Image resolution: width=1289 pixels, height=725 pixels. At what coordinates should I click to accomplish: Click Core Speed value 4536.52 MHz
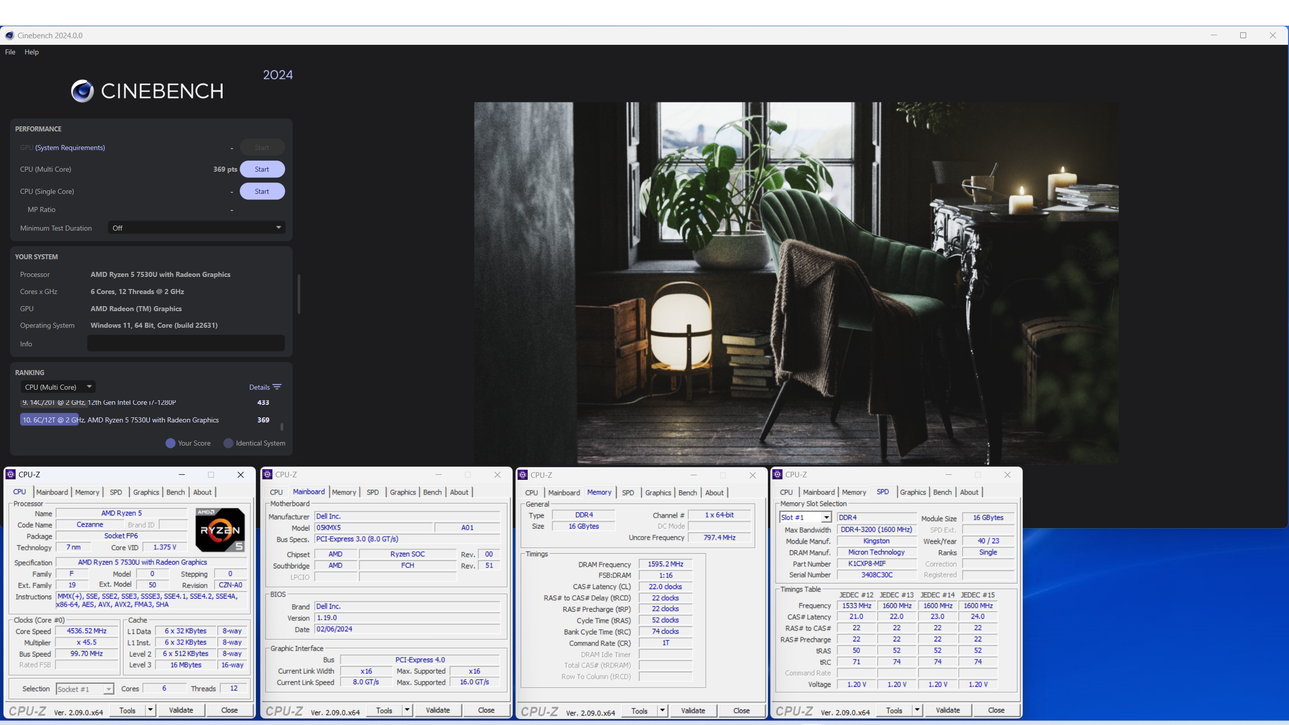coord(87,631)
